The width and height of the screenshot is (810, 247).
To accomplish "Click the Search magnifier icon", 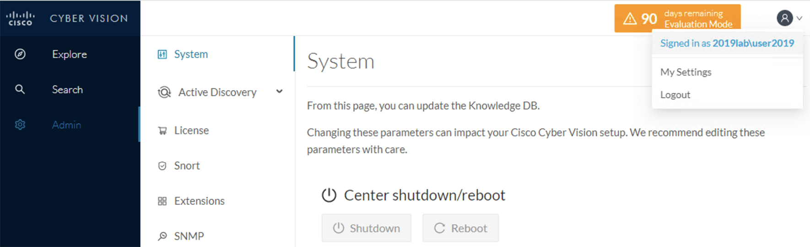I will [20, 89].
